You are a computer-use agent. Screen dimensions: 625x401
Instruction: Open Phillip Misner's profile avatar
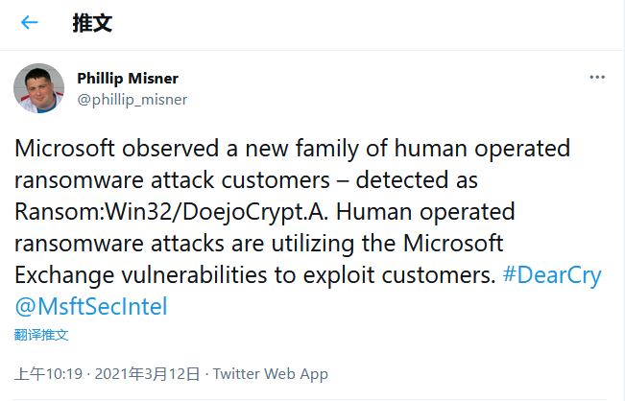pyautogui.click(x=38, y=89)
